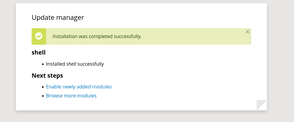Click the italic shell word in the list
Viewport: 294px width, 122px height.
(71, 64)
